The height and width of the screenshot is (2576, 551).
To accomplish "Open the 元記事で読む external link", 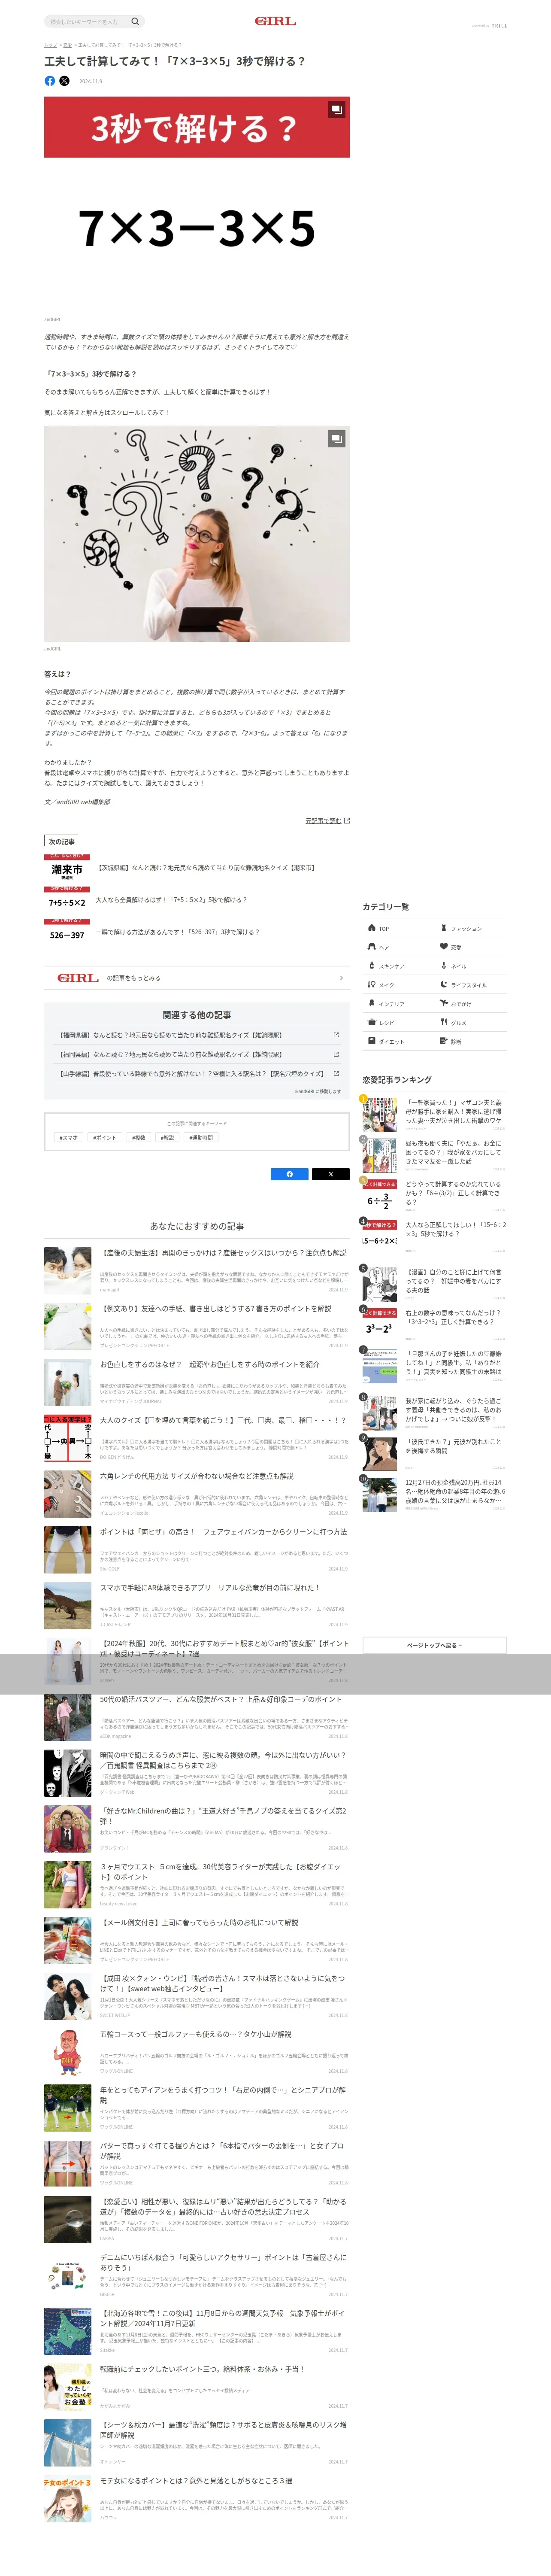I will [327, 821].
